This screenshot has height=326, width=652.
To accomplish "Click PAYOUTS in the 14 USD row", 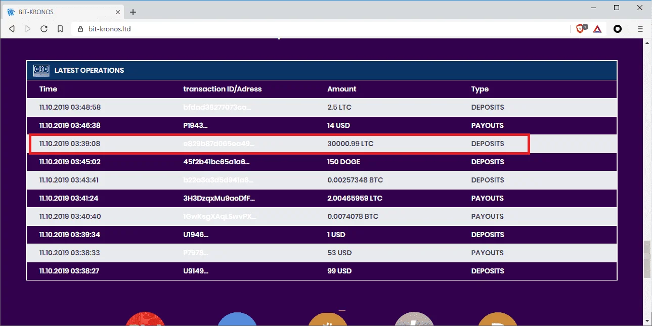I will pyautogui.click(x=488, y=125).
